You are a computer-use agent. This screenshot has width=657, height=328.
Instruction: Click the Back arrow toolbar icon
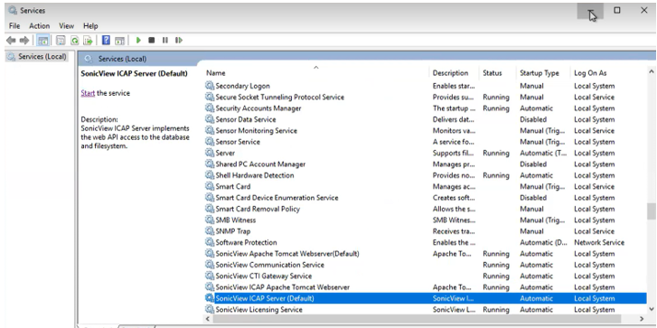pos(11,41)
